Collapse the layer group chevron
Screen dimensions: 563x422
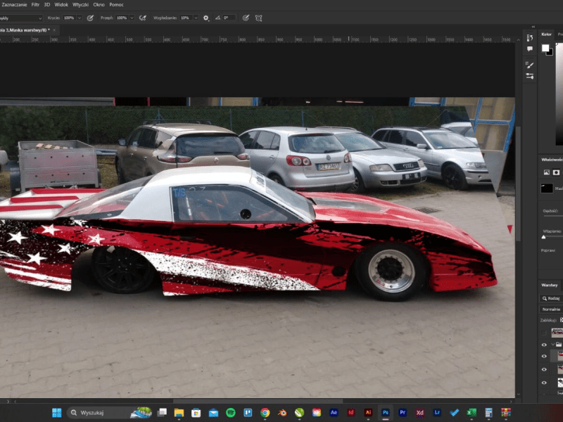(552, 345)
